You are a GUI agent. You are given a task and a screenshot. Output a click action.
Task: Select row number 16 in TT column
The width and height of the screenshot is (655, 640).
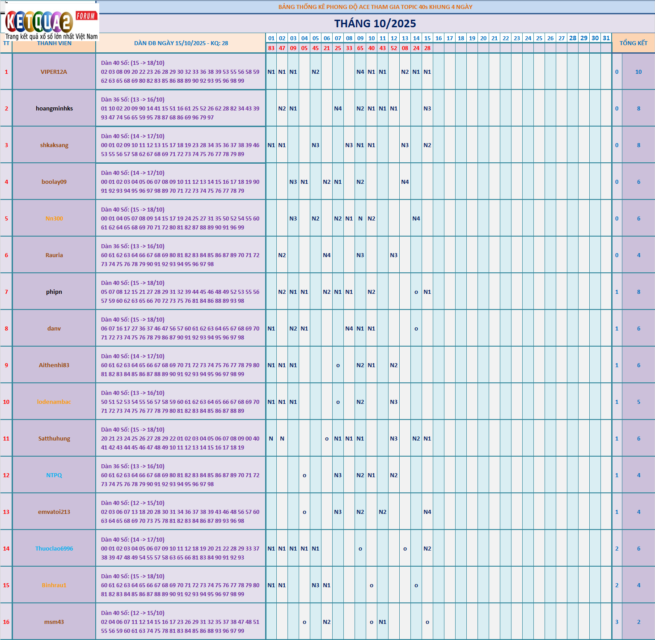6,622
